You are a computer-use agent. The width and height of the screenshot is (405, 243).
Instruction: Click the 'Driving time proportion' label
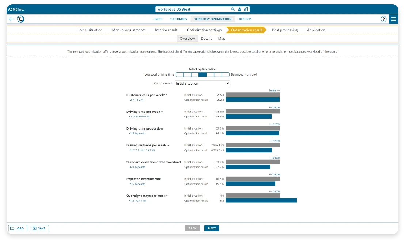point(144,128)
